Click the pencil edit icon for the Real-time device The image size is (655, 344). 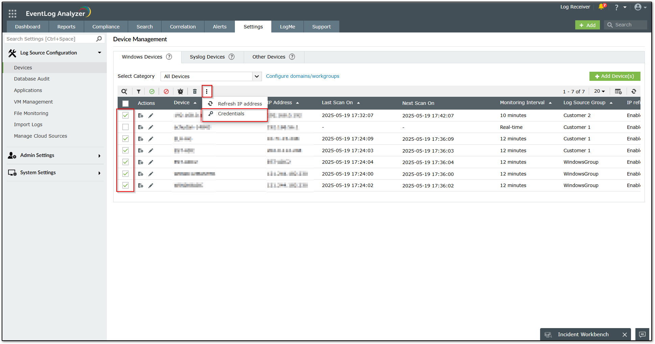(151, 127)
